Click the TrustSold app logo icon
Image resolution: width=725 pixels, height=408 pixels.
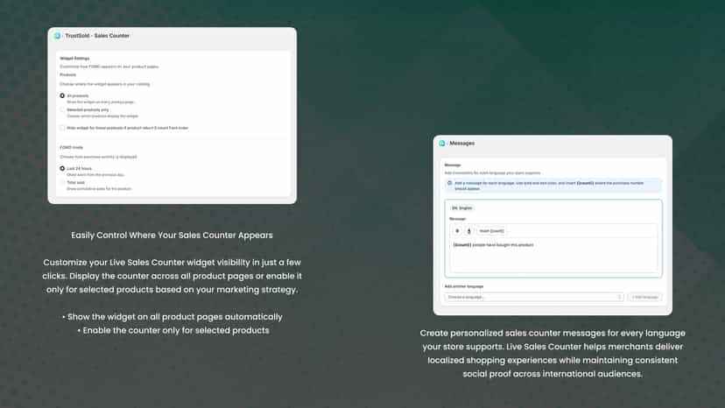tap(57, 36)
